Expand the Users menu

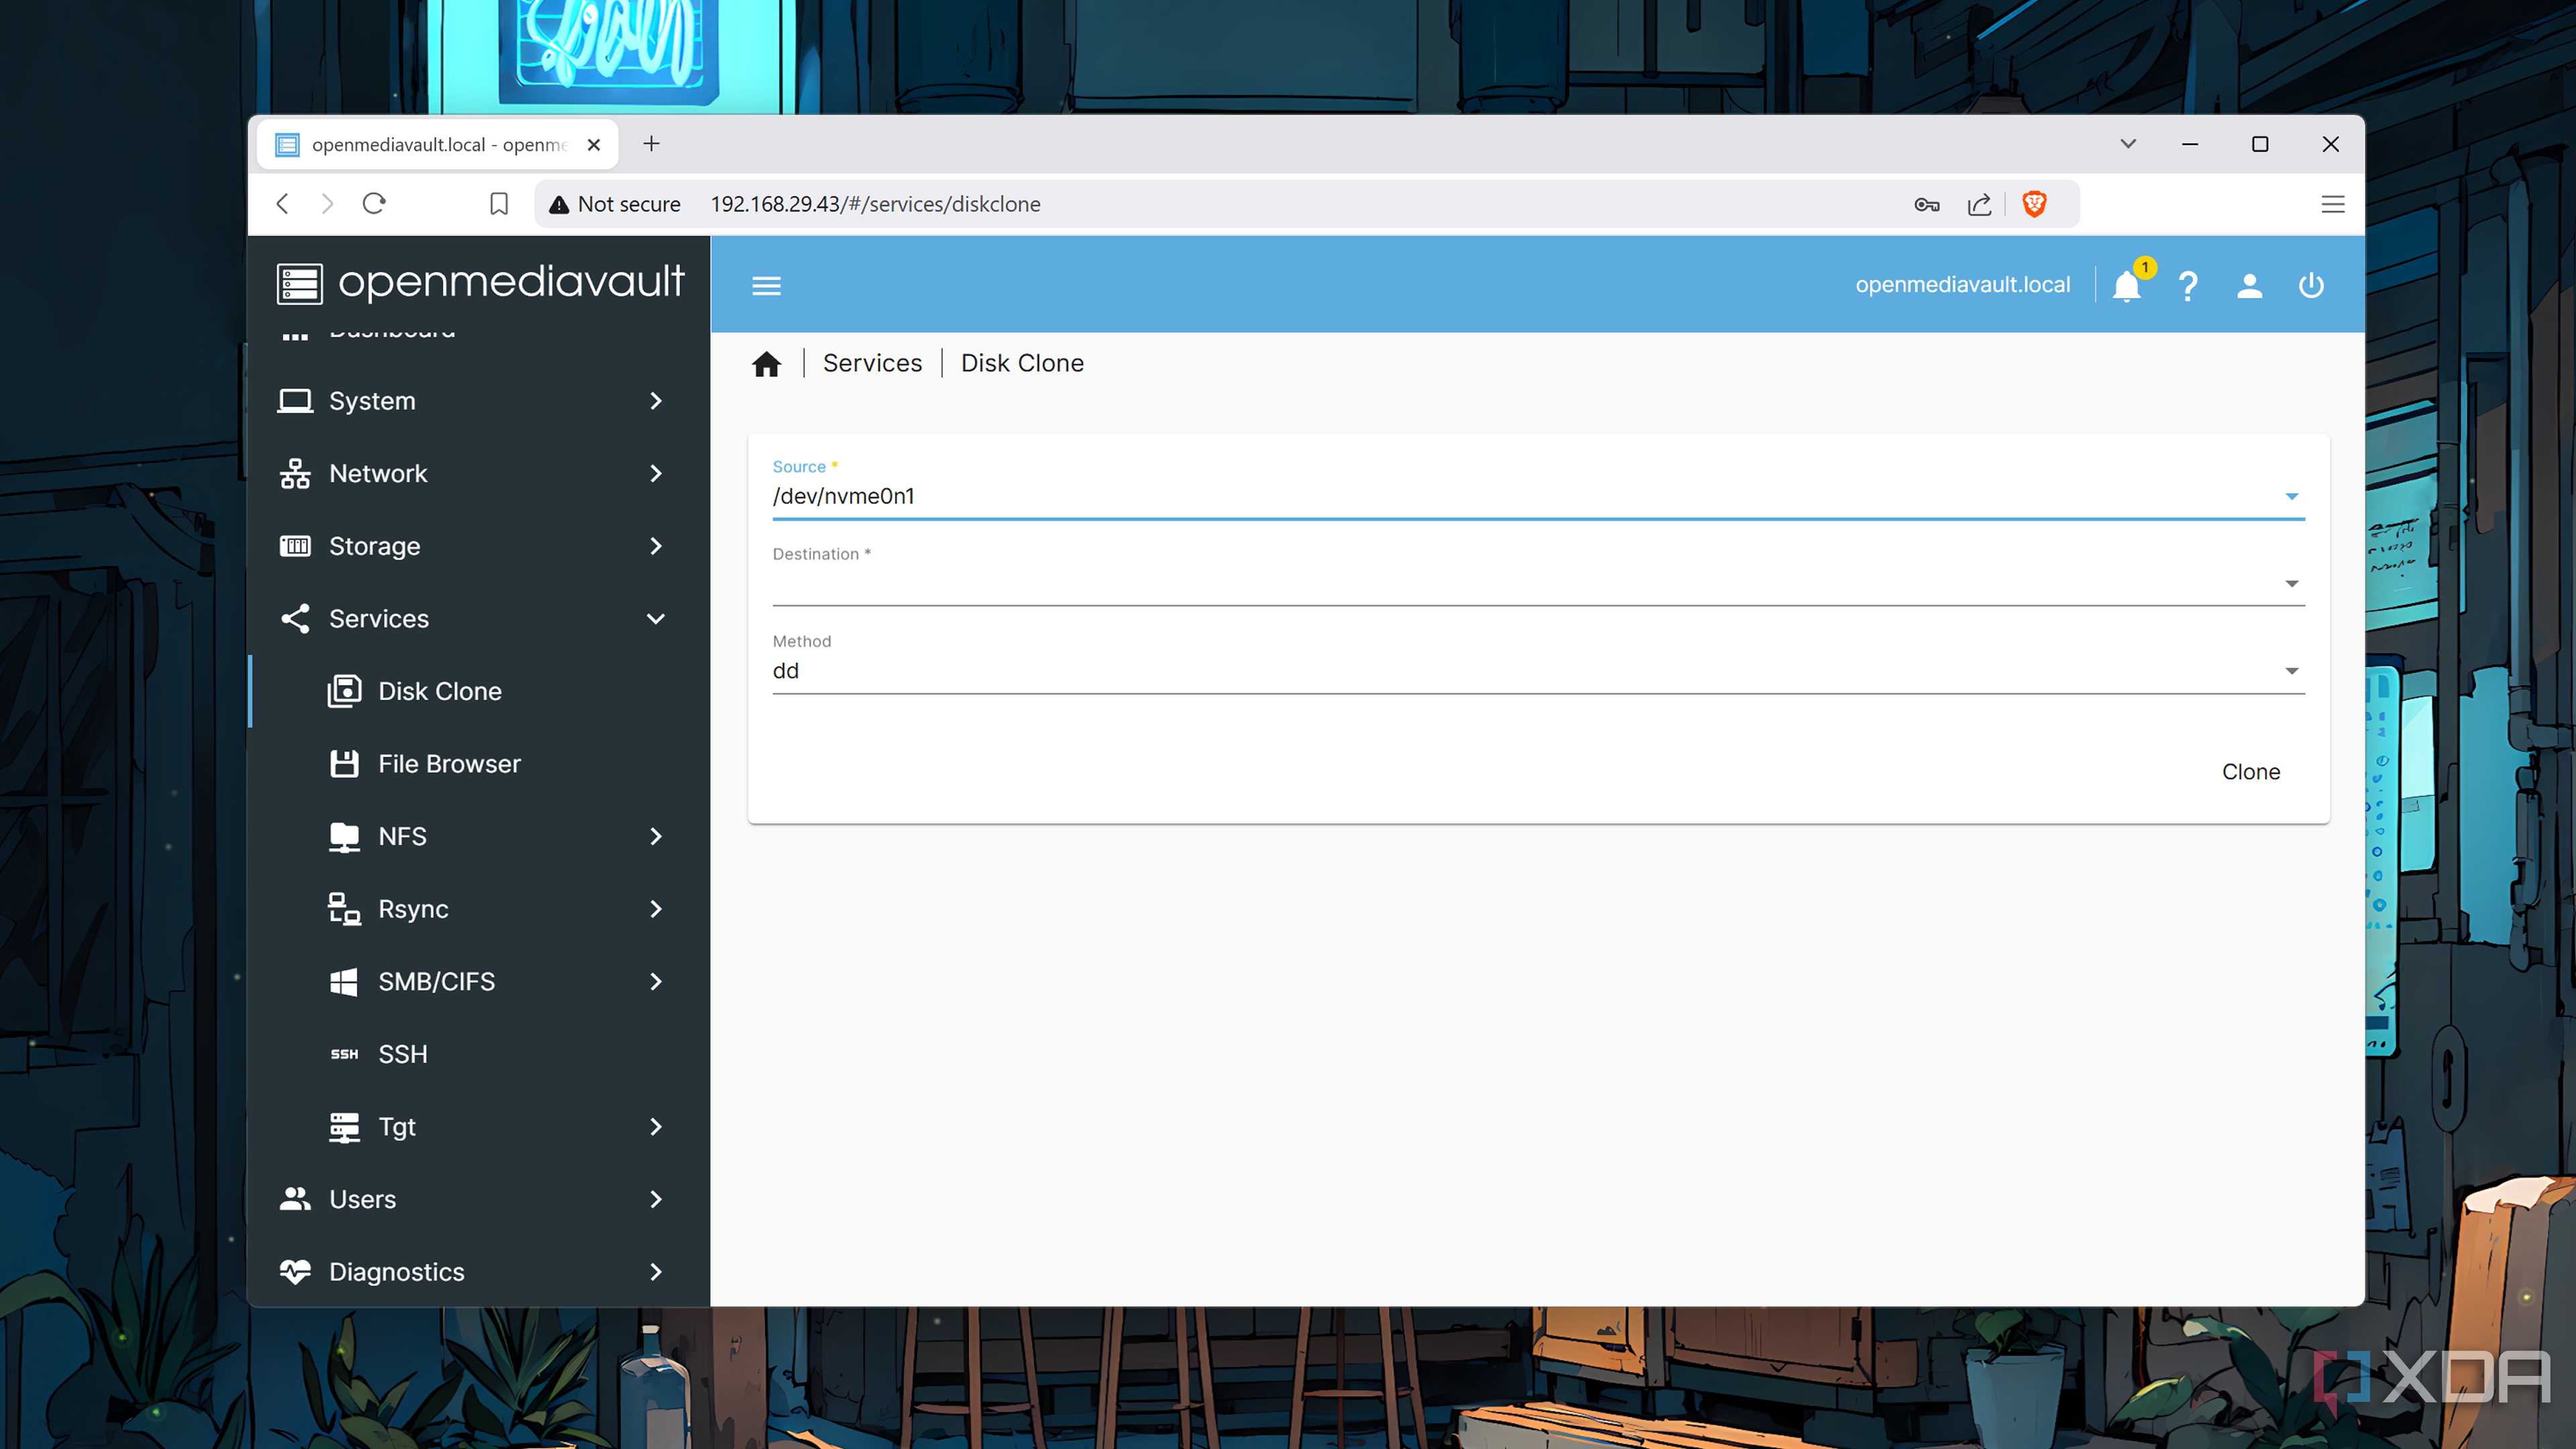[479, 1199]
